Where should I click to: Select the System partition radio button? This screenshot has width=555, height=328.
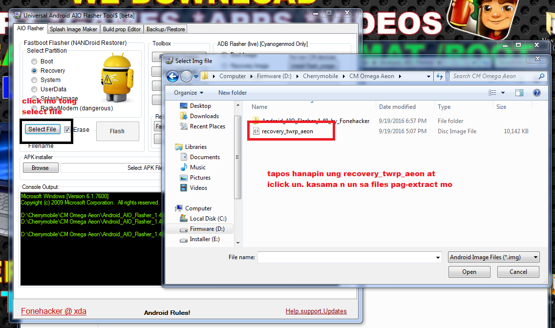pyautogui.click(x=34, y=80)
